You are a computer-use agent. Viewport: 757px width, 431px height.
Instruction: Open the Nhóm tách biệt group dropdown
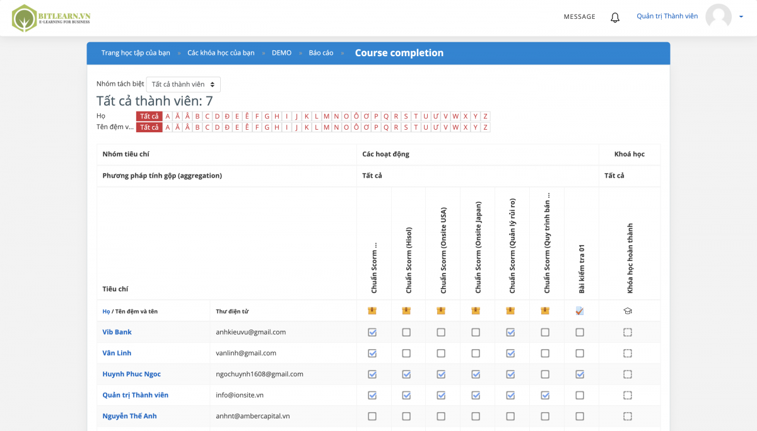click(184, 84)
